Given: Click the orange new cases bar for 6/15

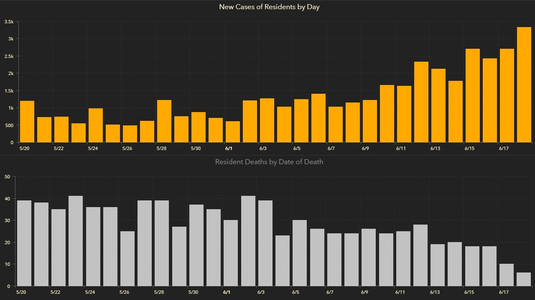Looking at the screenshot, I should coord(472,96).
